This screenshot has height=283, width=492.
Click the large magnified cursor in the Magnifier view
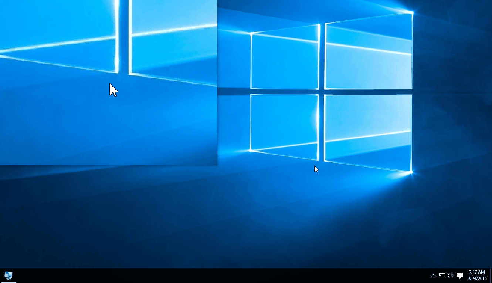[x=113, y=90]
